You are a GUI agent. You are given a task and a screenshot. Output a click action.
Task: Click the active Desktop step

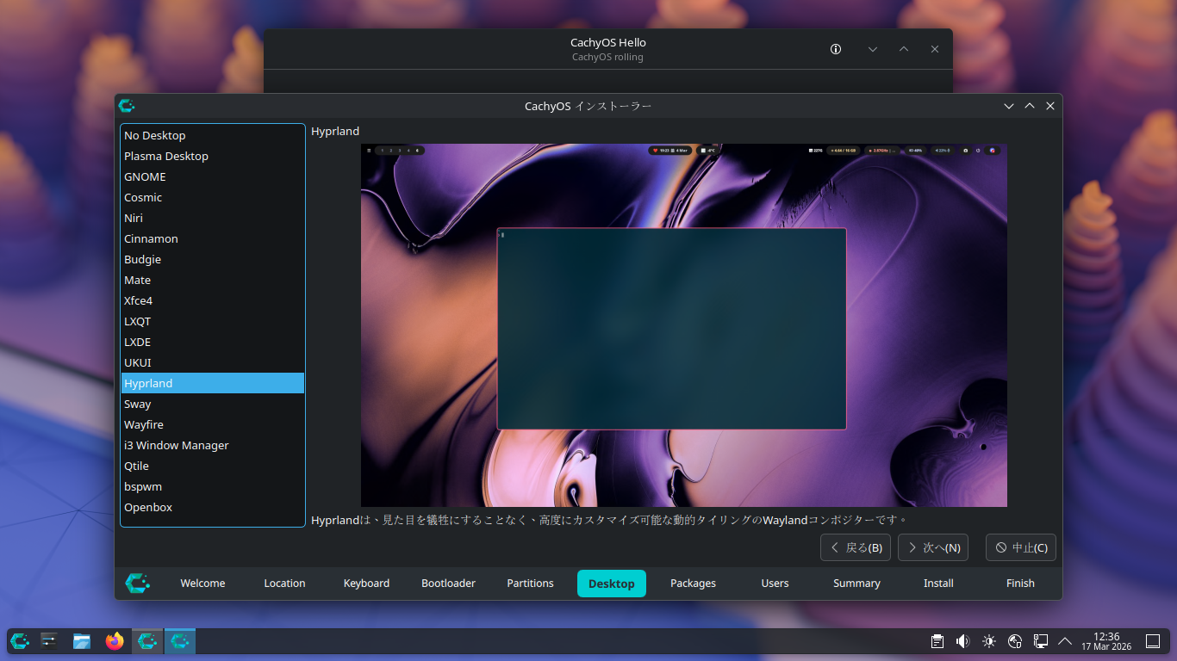coord(612,584)
